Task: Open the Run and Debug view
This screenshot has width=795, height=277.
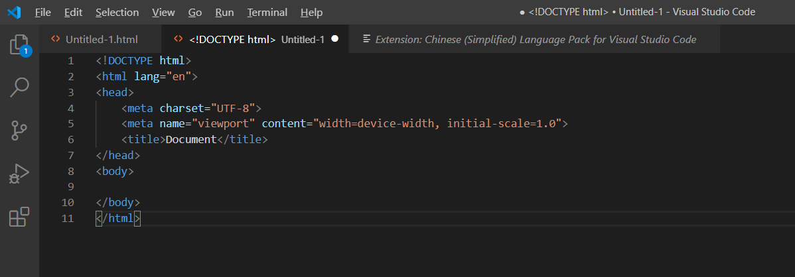Action: tap(19, 174)
